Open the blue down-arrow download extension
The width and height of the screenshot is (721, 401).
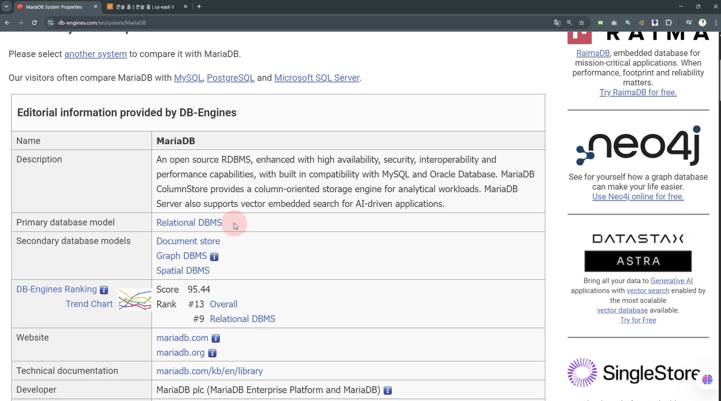(655, 23)
